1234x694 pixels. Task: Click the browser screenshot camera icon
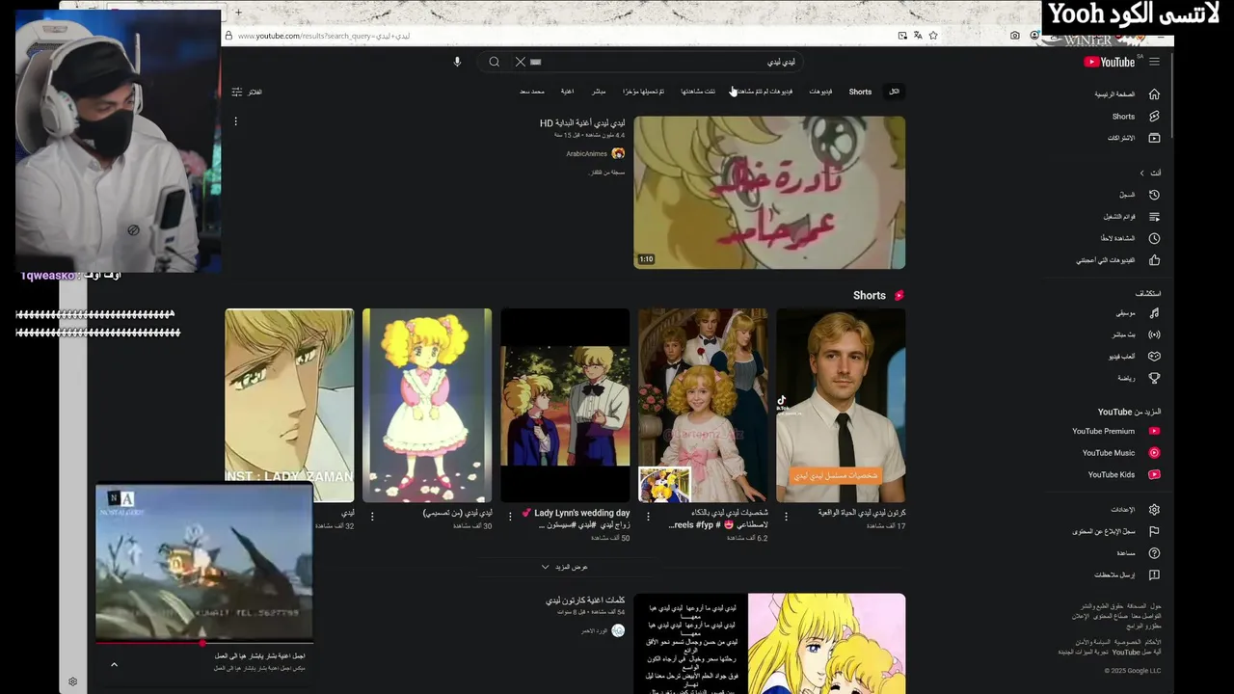tap(1015, 36)
